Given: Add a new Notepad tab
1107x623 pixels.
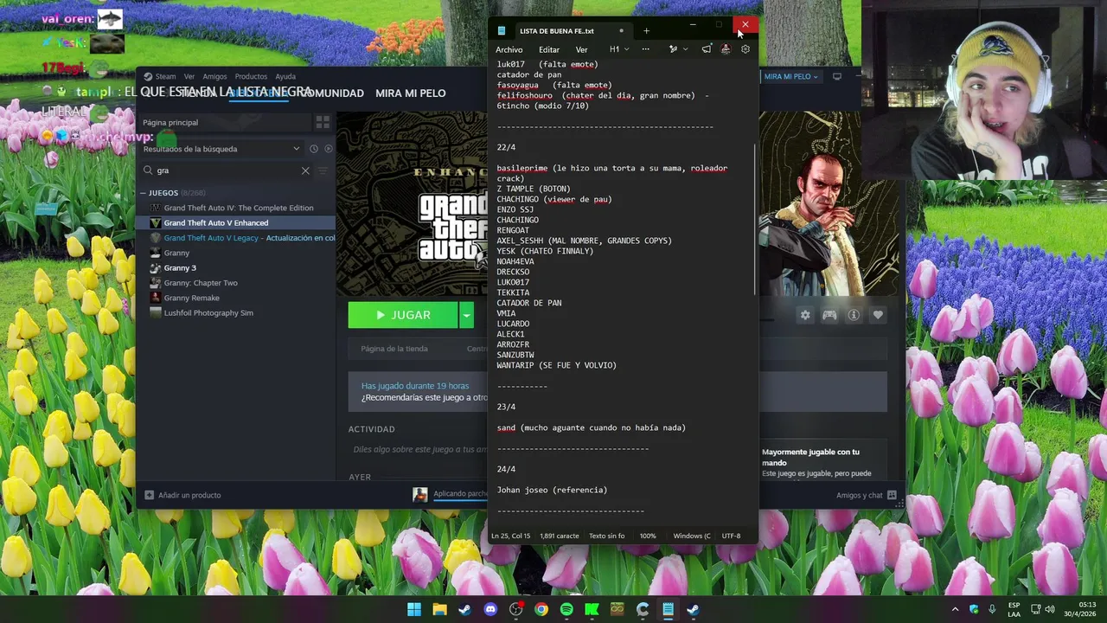Looking at the screenshot, I should (x=646, y=31).
